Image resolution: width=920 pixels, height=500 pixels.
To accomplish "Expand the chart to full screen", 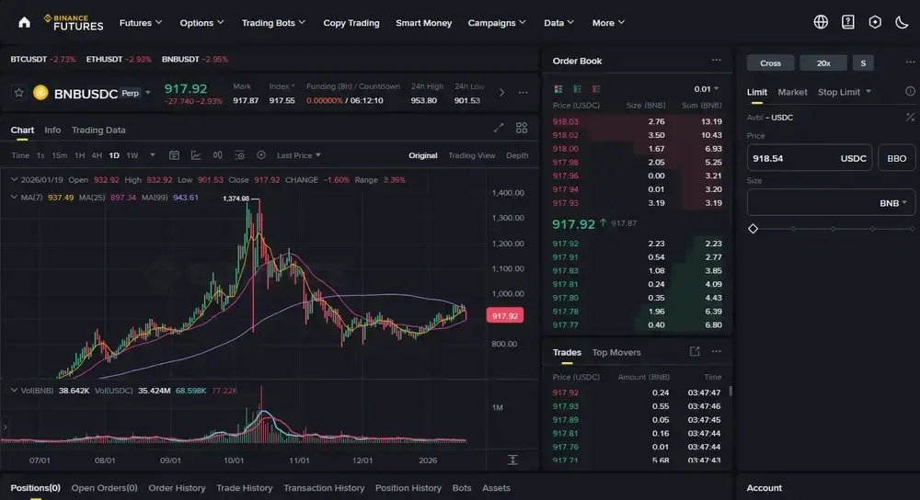I will click(x=499, y=128).
